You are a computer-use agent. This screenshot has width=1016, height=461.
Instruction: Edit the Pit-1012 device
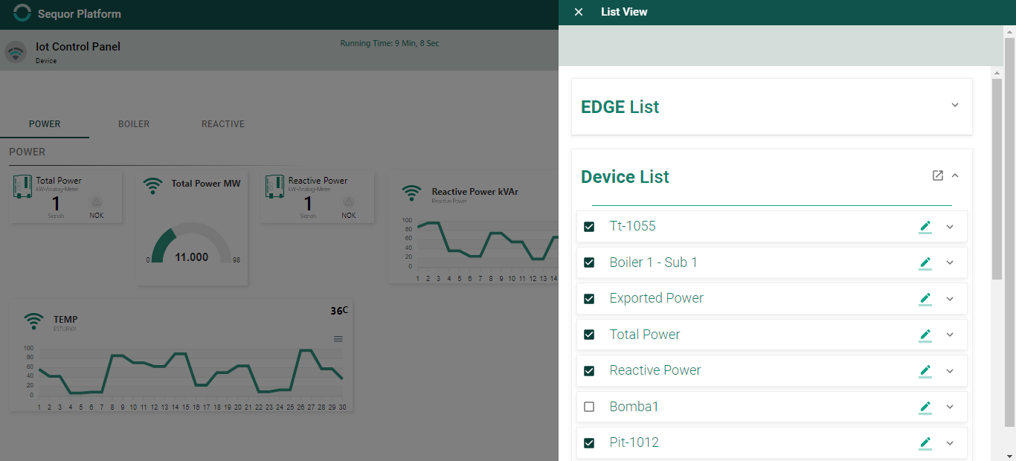pyautogui.click(x=925, y=442)
